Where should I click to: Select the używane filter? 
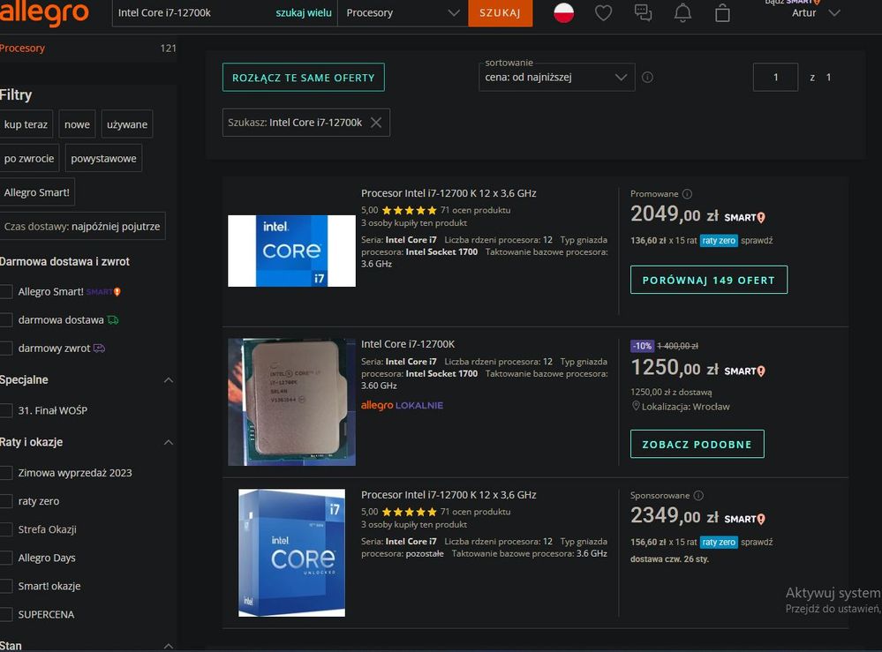127,124
